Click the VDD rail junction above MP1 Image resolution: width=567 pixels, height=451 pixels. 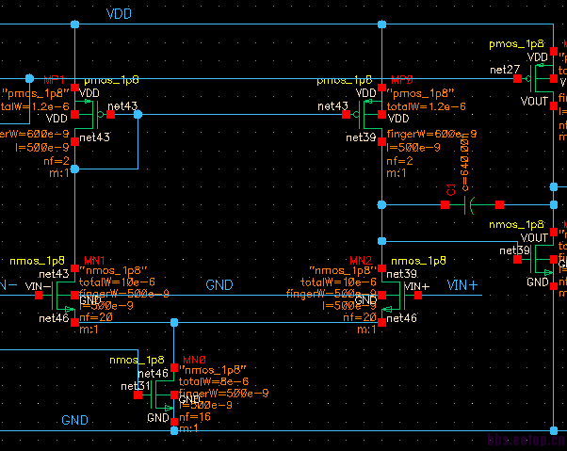pos(74,24)
